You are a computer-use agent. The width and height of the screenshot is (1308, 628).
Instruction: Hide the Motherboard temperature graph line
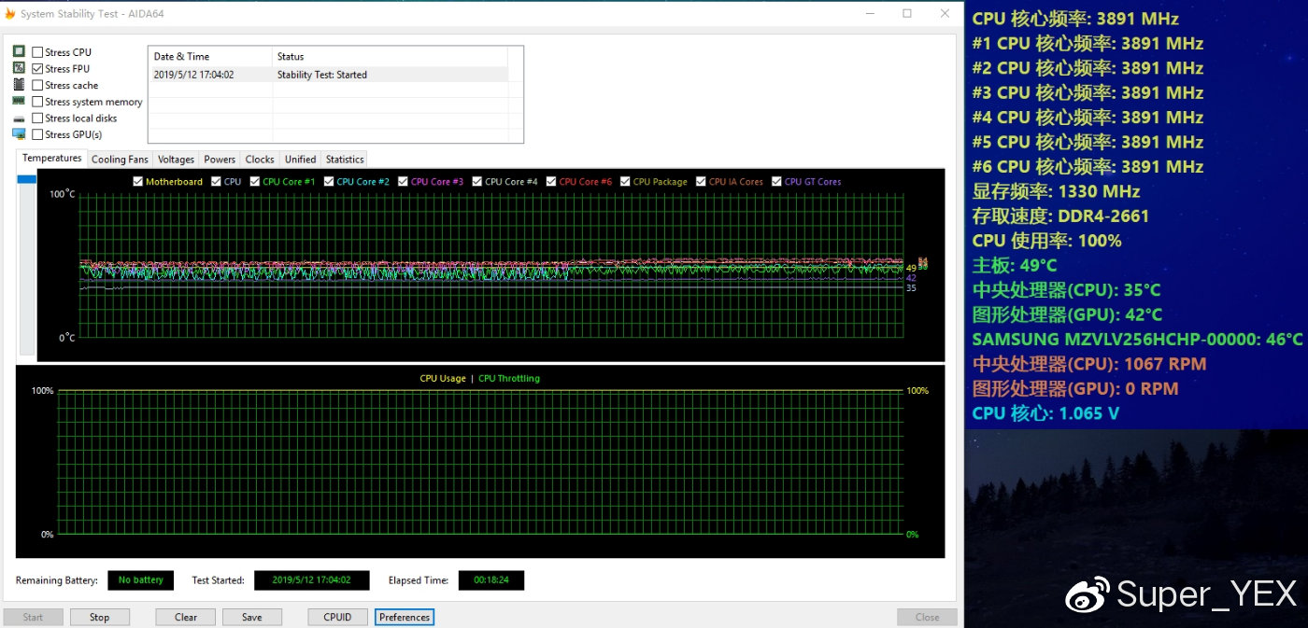click(x=138, y=182)
